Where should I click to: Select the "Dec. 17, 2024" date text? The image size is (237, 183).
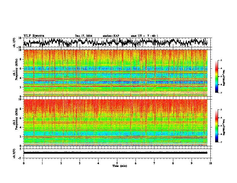click(x=83, y=36)
